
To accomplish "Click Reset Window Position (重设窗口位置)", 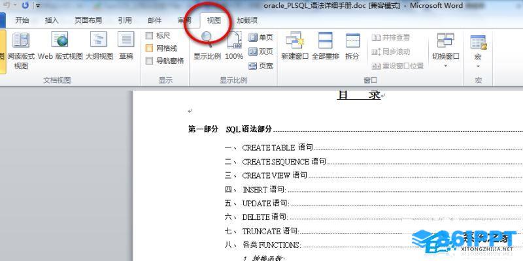I will 397,66.
